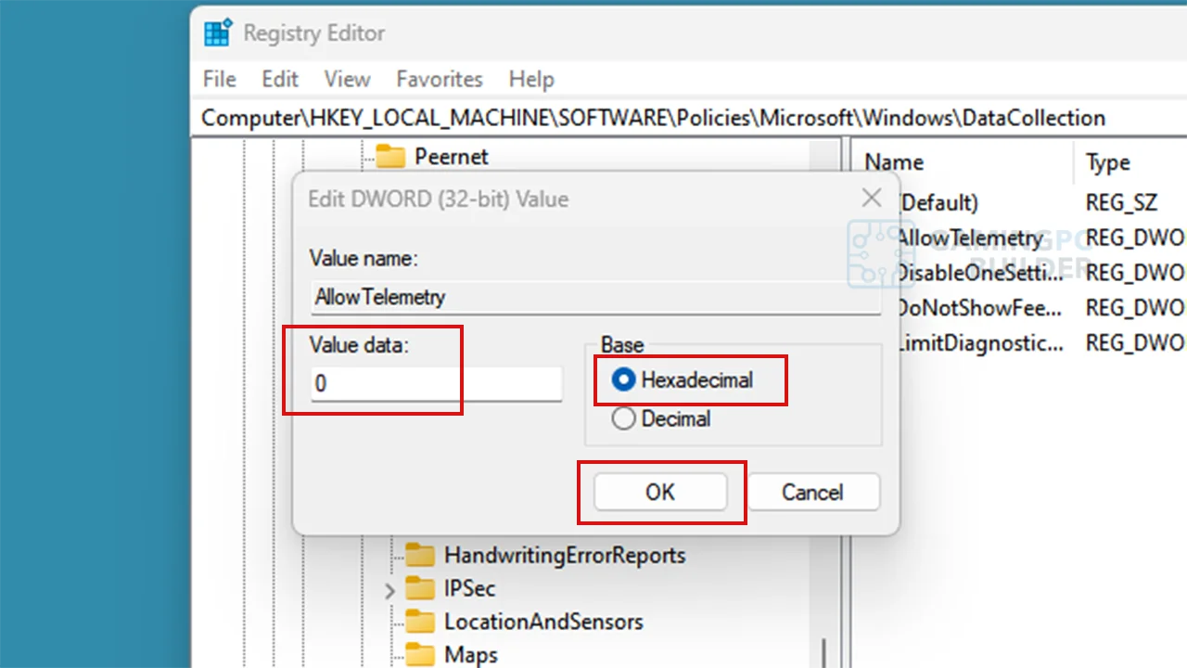Viewport: 1187px width, 668px height.
Task: Select the AllowTelemetry registry value
Action: 969,238
